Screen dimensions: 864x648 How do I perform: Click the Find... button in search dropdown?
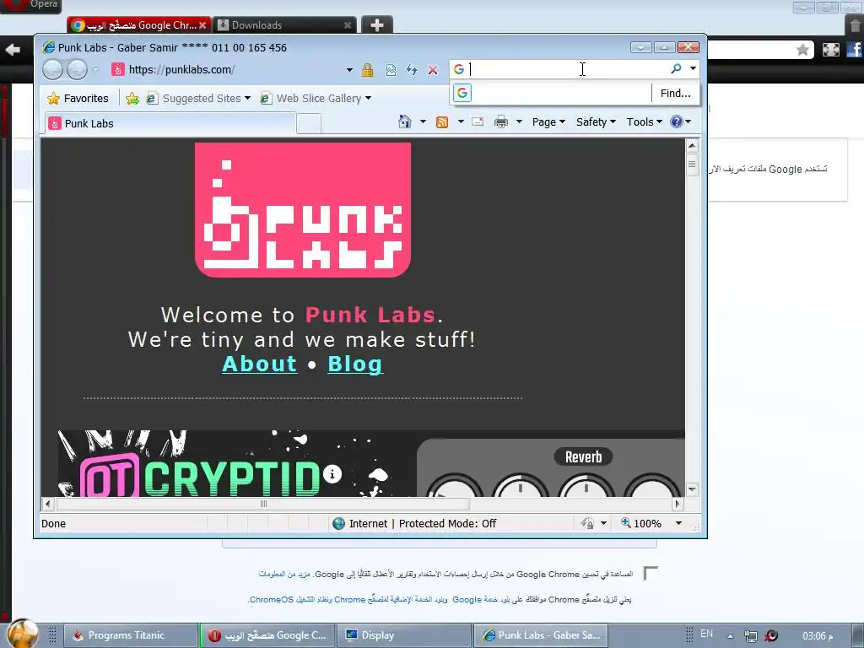676,93
